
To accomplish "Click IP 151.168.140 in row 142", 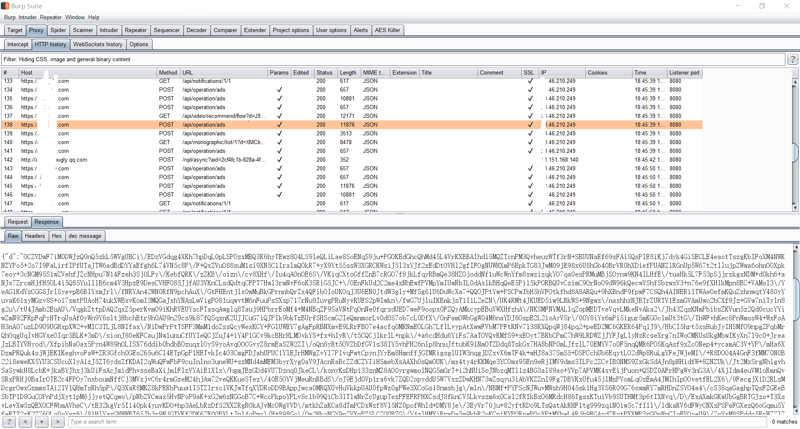I will 562,160.
